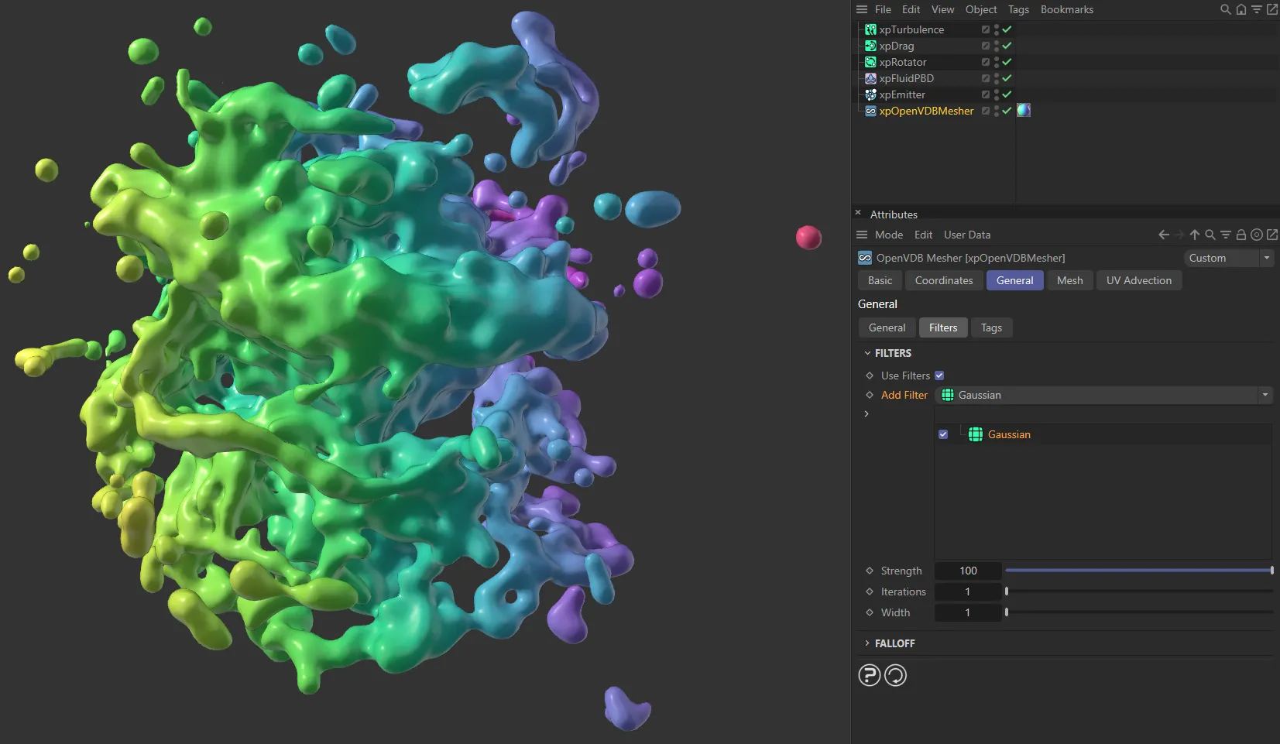The image size is (1280, 744).
Task: Select the xpEmitter icon
Action: coord(870,94)
